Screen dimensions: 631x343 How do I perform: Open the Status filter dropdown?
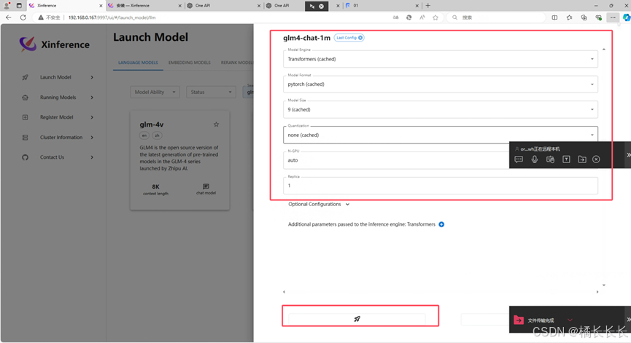coord(211,92)
